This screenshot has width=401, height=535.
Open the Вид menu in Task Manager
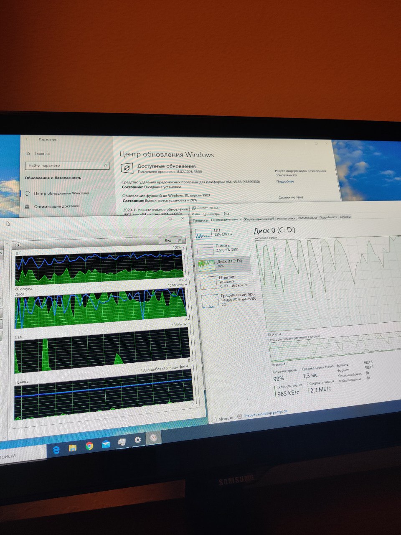coord(226,214)
